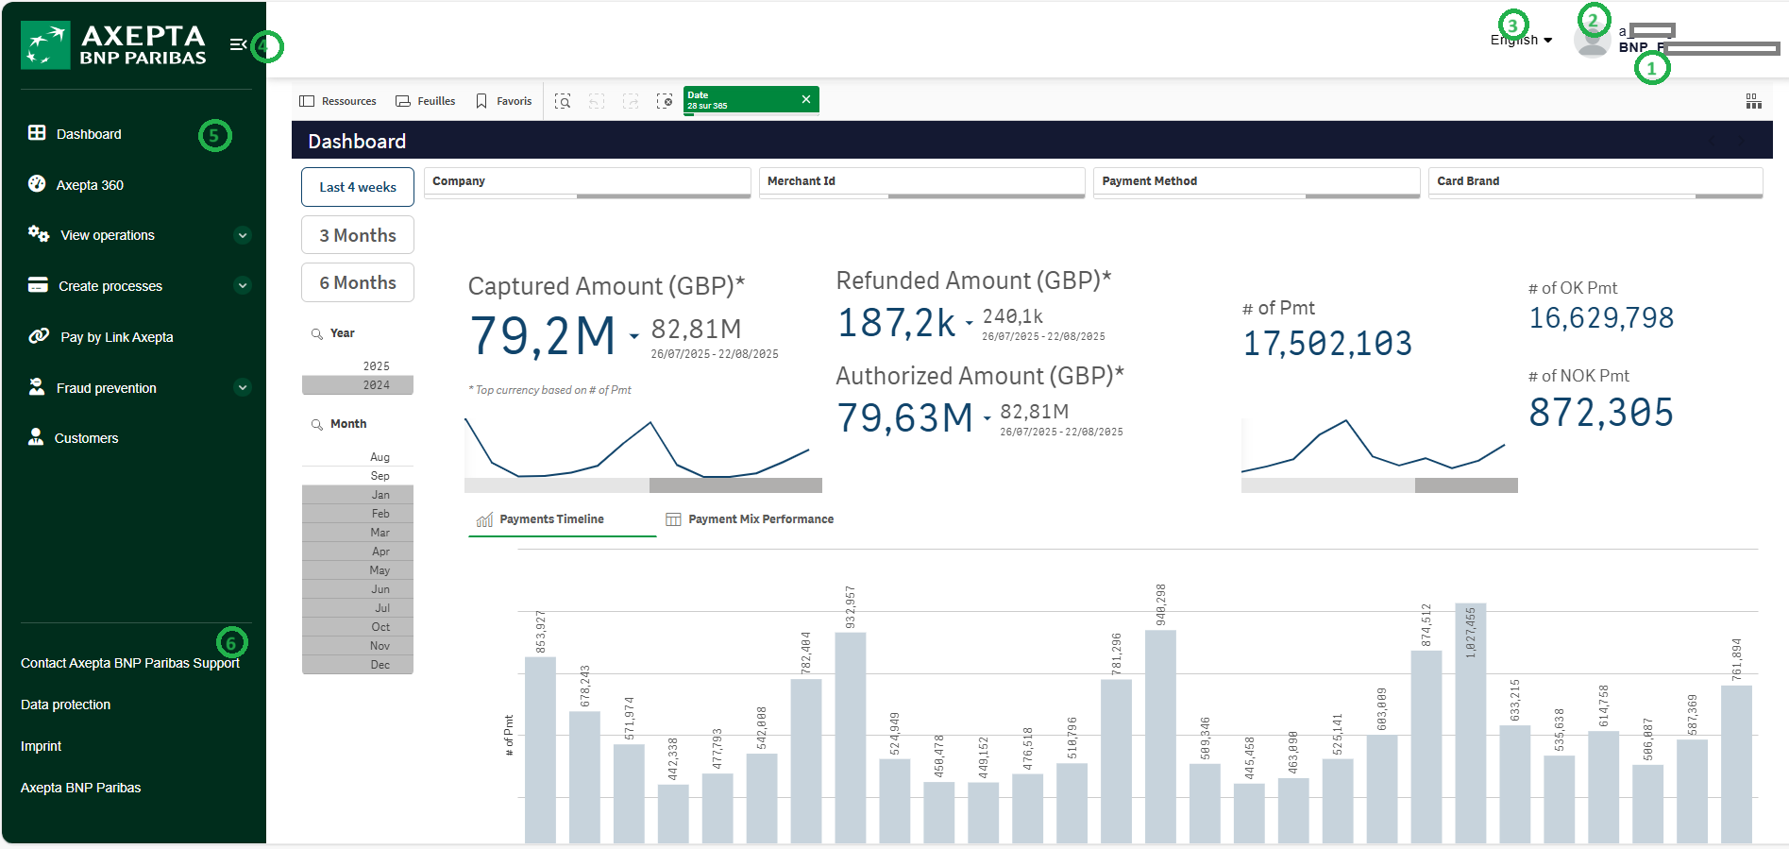1789x849 pixels.
Task: Click the Captured Amount sparkline range bar
Action: click(642, 485)
